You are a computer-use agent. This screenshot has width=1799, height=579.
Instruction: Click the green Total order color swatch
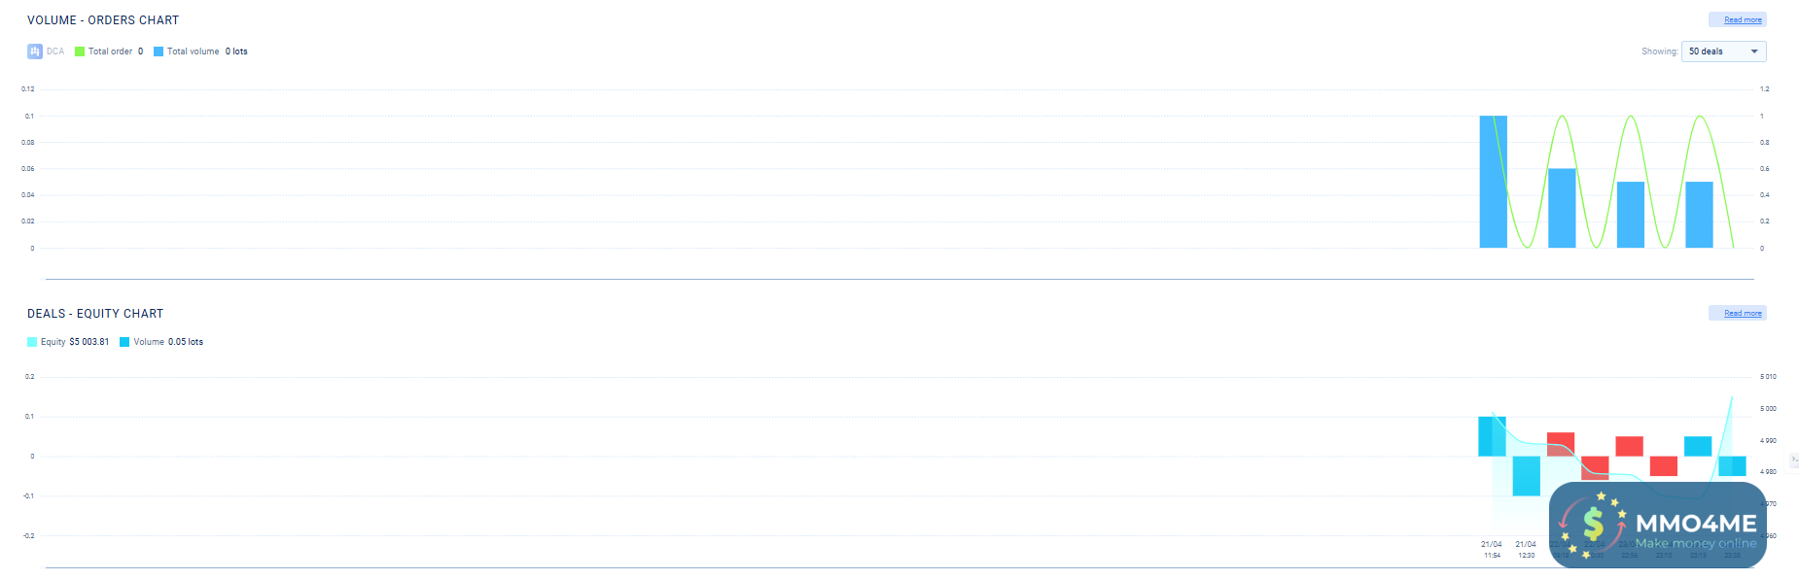tap(80, 51)
